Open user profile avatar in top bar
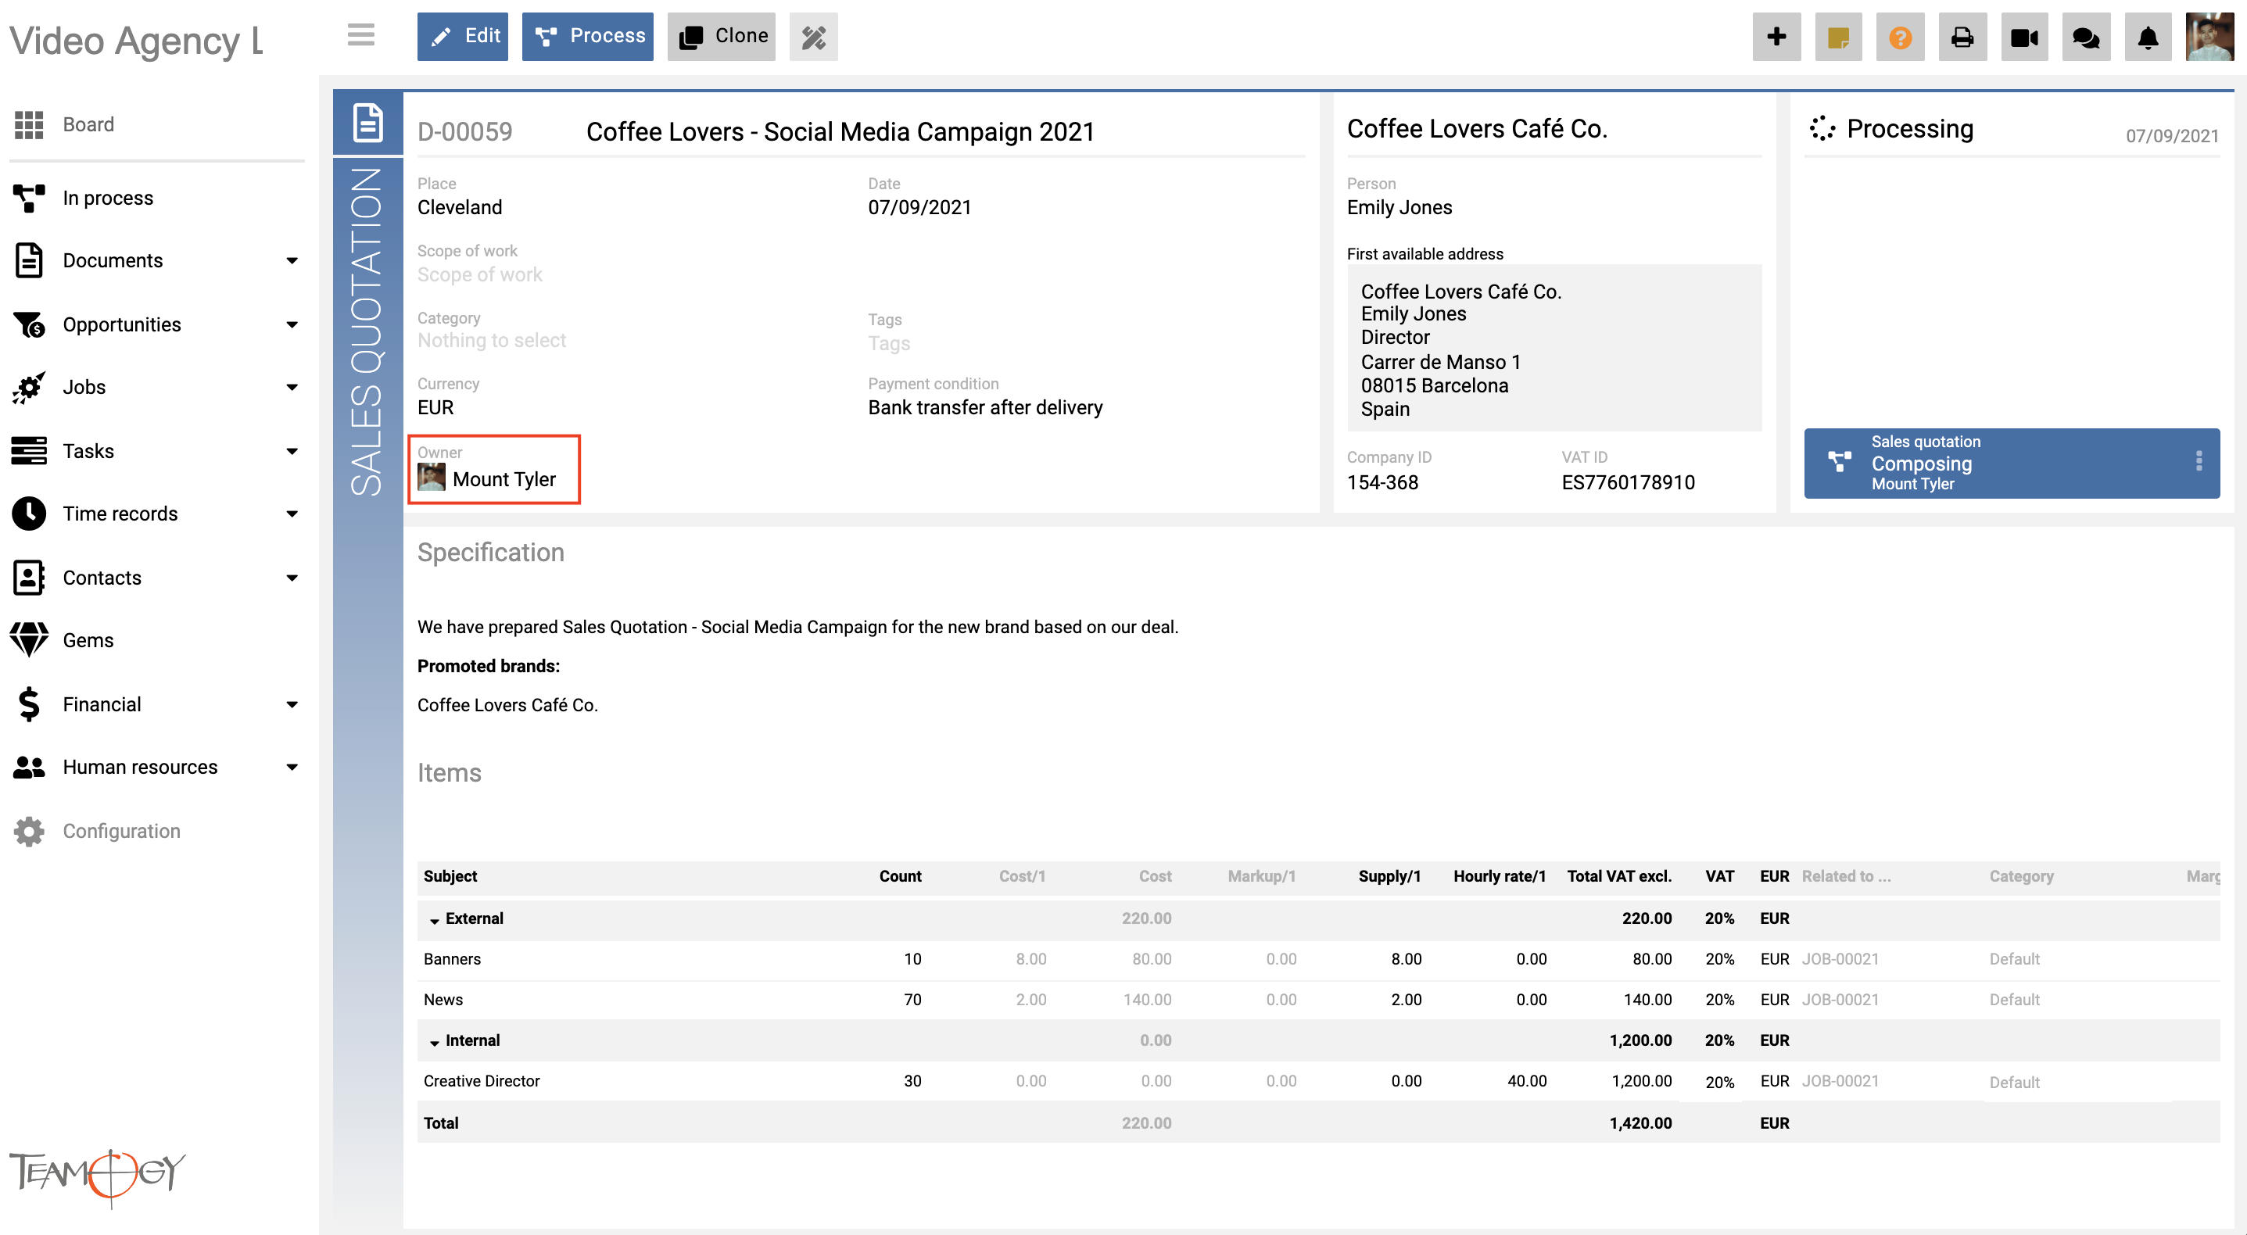This screenshot has height=1235, width=2247. tap(2209, 37)
